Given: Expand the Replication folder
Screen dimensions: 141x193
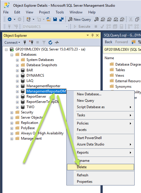Looking at the screenshot, I should click(12, 123).
